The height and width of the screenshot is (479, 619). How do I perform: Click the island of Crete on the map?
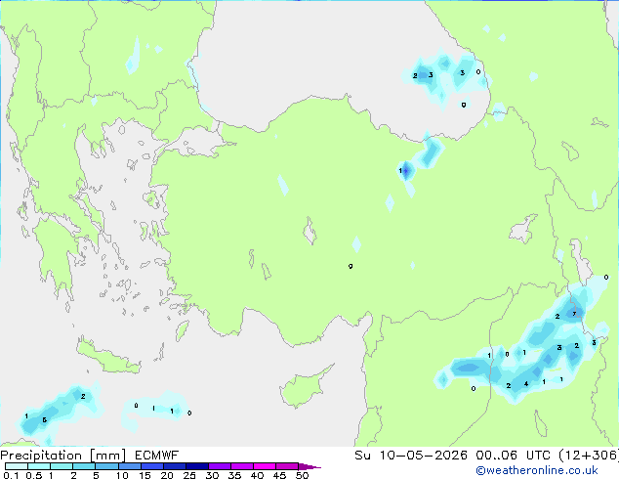(x=108, y=356)
